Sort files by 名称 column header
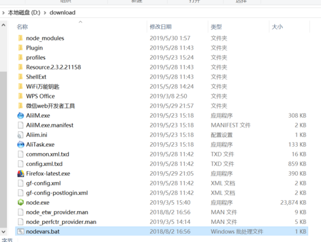This screenshot has height=242, width=321. point(22,27)
